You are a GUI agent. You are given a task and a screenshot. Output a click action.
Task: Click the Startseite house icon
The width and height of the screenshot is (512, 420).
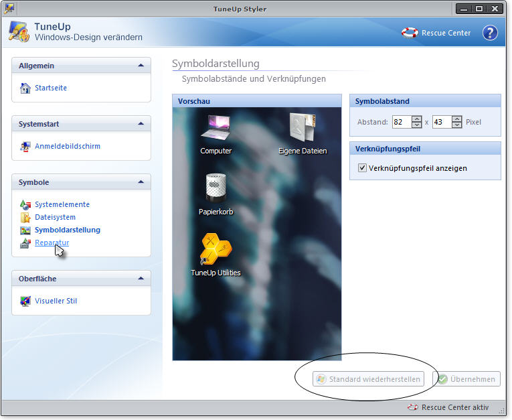click(x=25, y=88)
